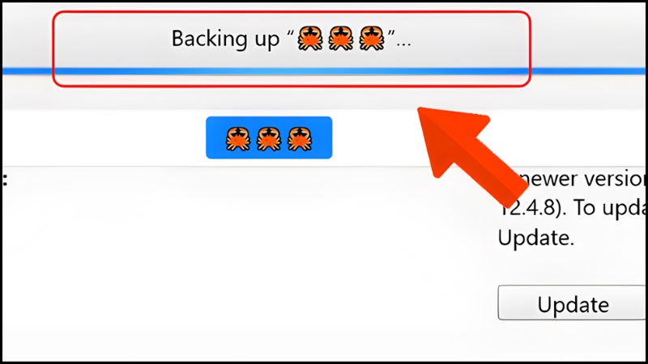This screenshot has height=364, width=648.
Task: Click the opening quotation mark before the crabs
Action: tap(290, 32)
